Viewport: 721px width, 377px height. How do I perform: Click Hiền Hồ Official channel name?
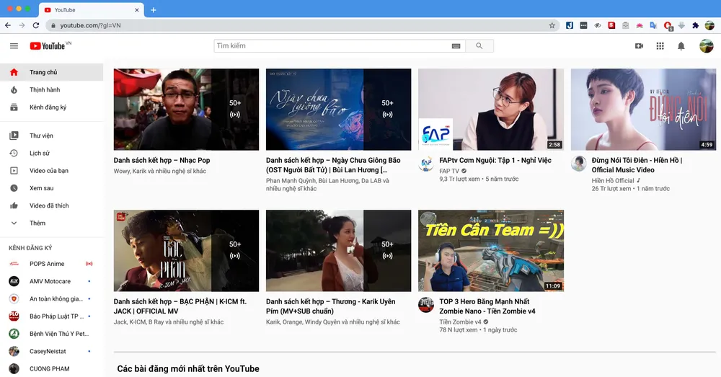coord(613,181)
